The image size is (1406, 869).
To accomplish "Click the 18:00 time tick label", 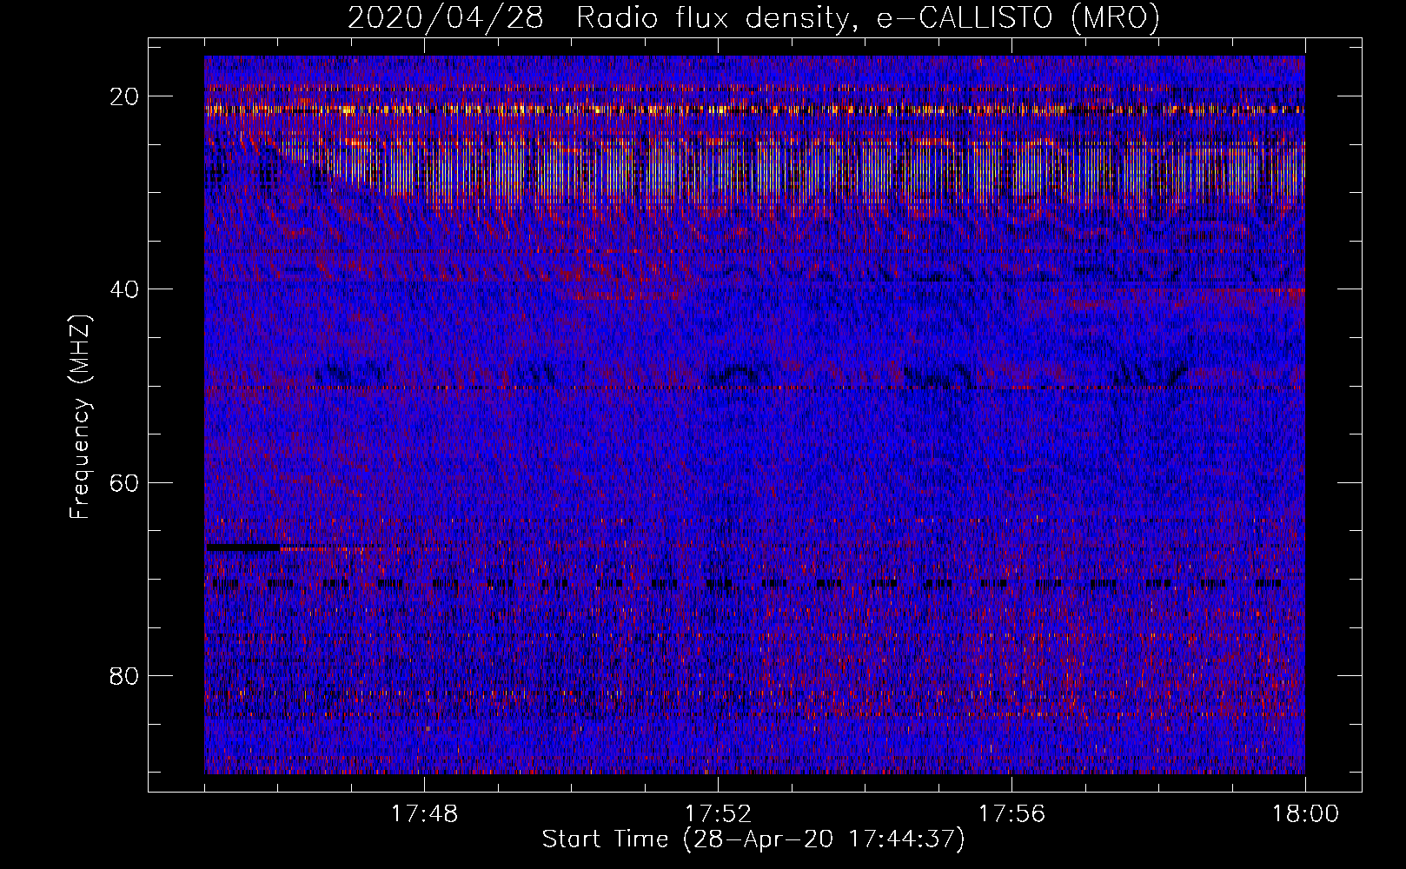I will [1305, 814].
